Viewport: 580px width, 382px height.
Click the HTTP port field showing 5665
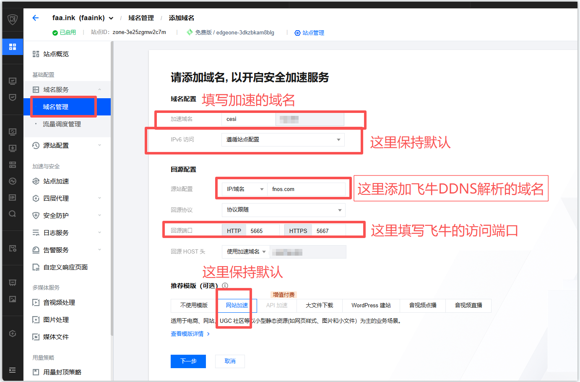(263, 231)
